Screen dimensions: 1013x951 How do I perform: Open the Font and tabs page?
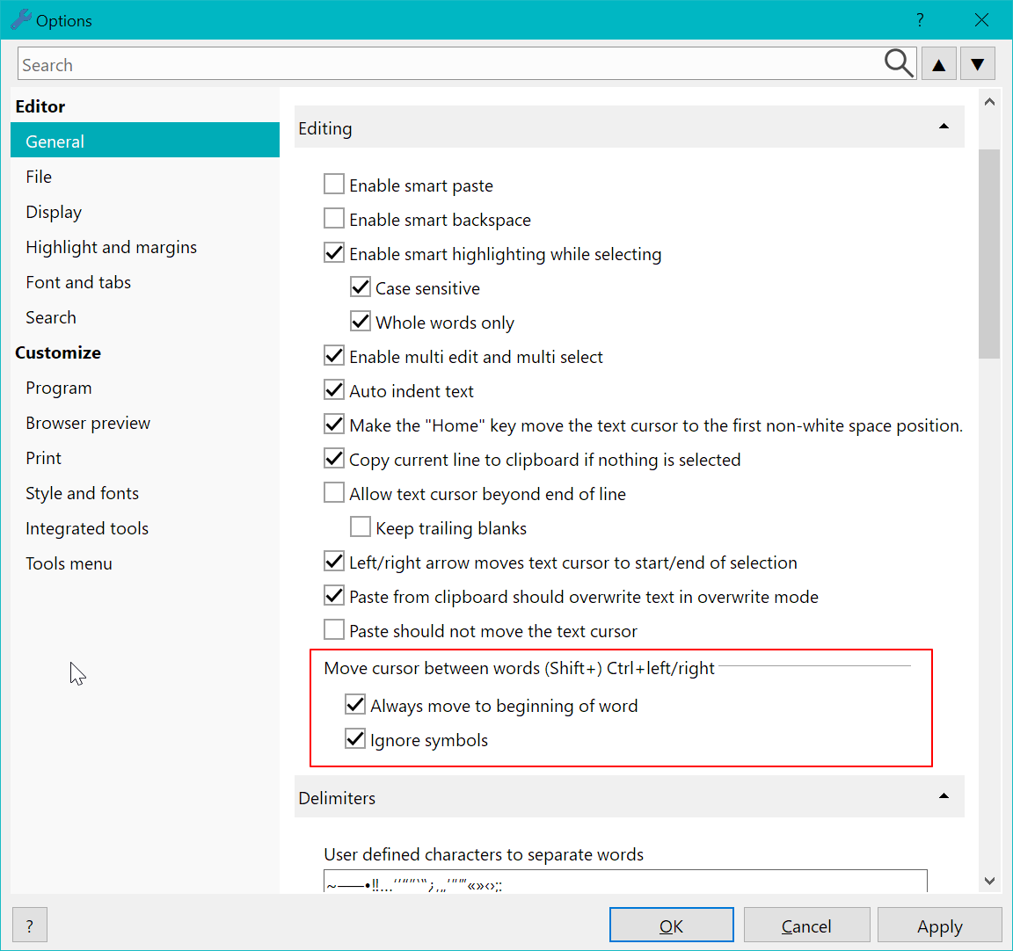(78, 282)
